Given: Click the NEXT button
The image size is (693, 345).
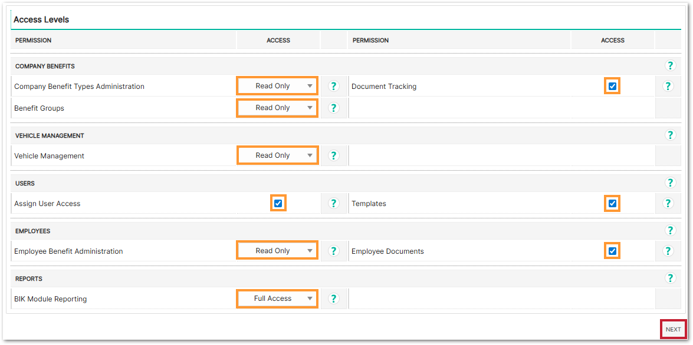Looking at the screenshot, I should pos(673,330).
